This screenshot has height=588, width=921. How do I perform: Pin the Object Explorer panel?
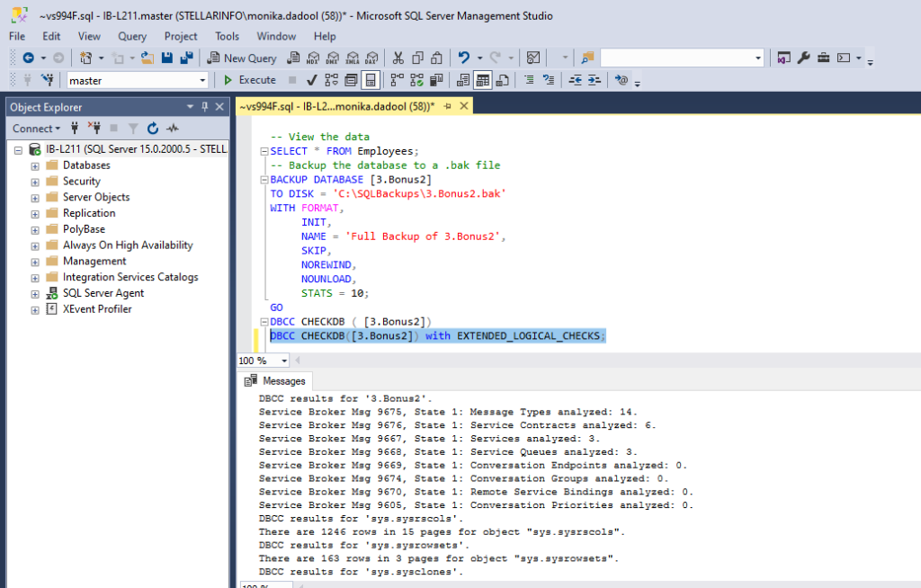pos(205,107)
